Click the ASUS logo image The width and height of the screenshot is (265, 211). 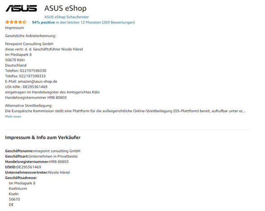click(x=21, y=8)
